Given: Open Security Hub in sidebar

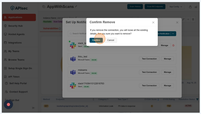Looking at the screenshot, I should tap(15, 26).
